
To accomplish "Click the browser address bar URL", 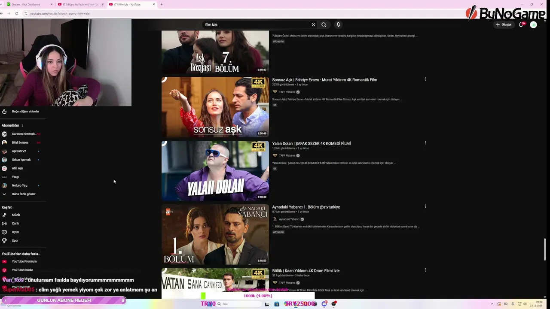I will pyautogui.click(x=60, y=13).
